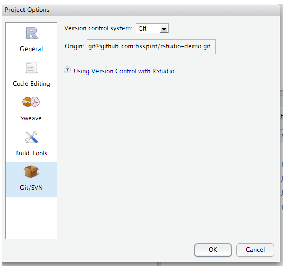Click the Origin repository URL field
The width and height of the screenshot is (290, 270).
pos(151,46)
